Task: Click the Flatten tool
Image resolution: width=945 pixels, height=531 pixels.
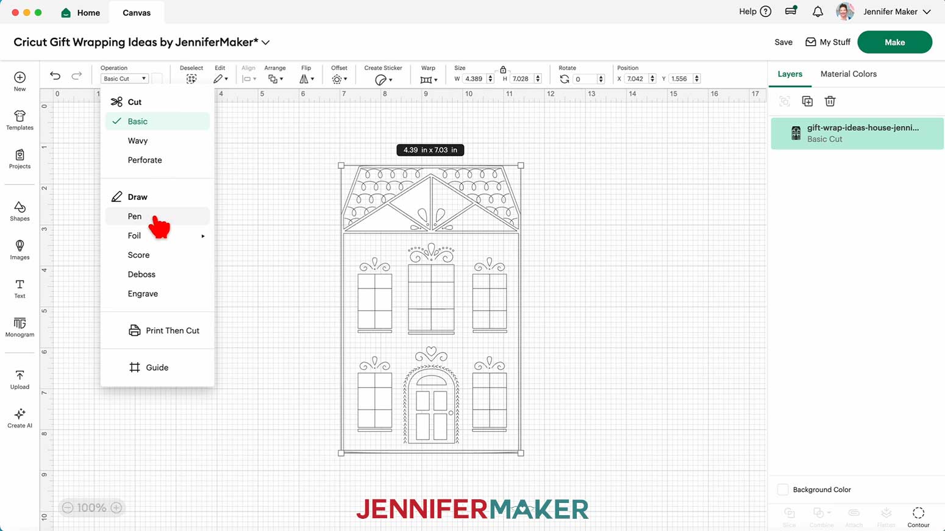Action: click(886, 517)
